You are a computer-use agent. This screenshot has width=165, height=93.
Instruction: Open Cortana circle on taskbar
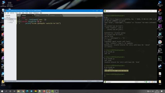pyautogui.click(x=10, y=91)
